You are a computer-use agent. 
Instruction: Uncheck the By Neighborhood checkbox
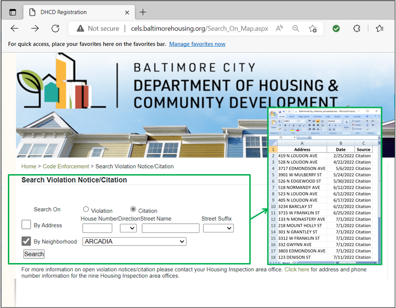coord(26,241)
